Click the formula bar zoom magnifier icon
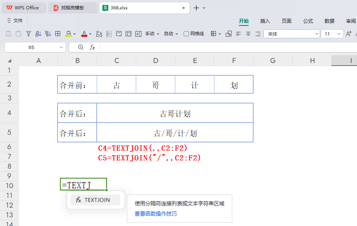The width and height of the screenshot is (357, 226). click(81, 47)
